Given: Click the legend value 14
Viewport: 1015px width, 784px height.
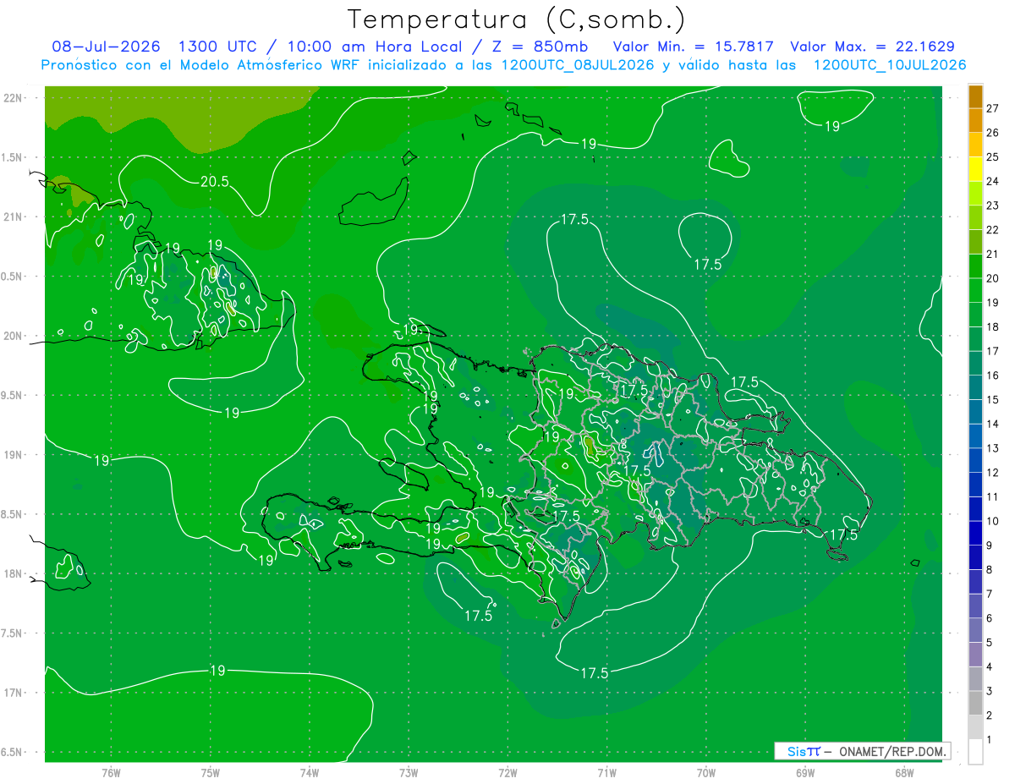Looking at the screenshot, I should (x=993, y=424).
